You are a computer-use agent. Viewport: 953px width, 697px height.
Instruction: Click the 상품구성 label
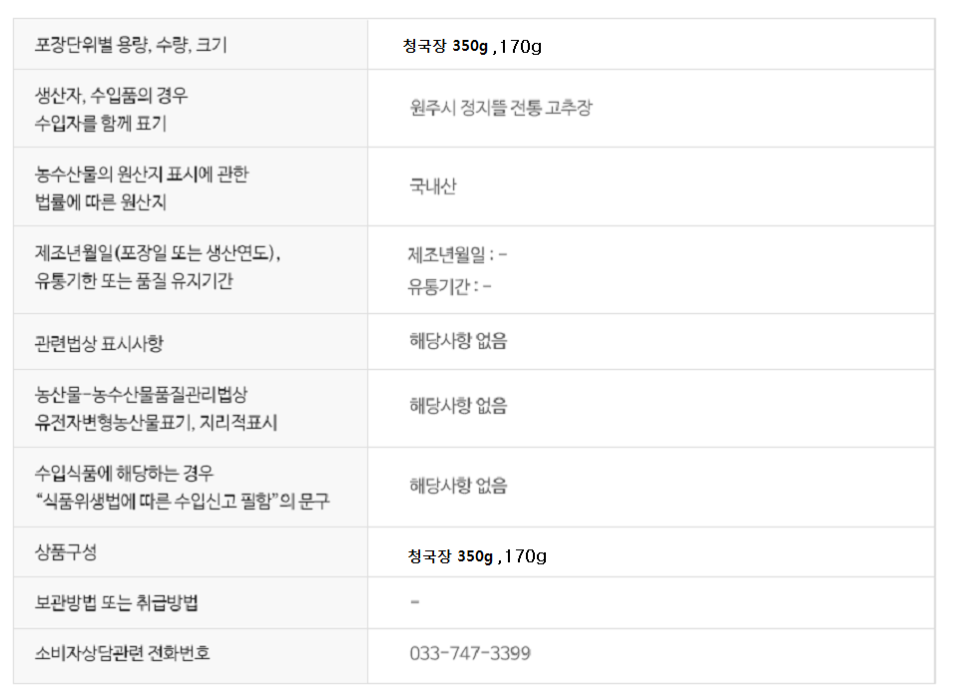[x=66, y=552]
